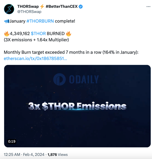Play the 3x $THOR Emissions video
The image size is (152, 159).
(77, 106)
